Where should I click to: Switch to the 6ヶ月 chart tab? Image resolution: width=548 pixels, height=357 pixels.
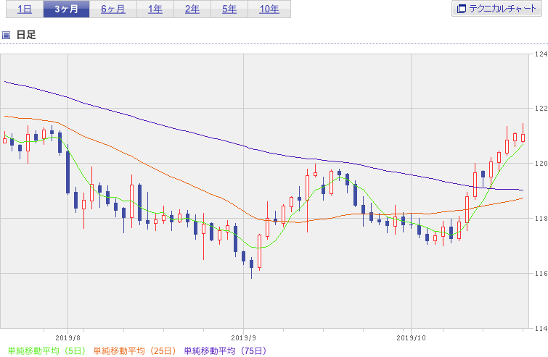tap(113, 9)
